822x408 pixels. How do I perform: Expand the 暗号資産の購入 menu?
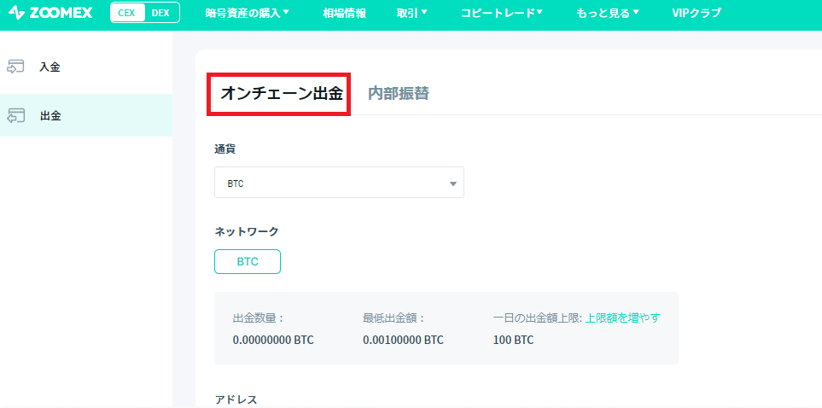248,13
